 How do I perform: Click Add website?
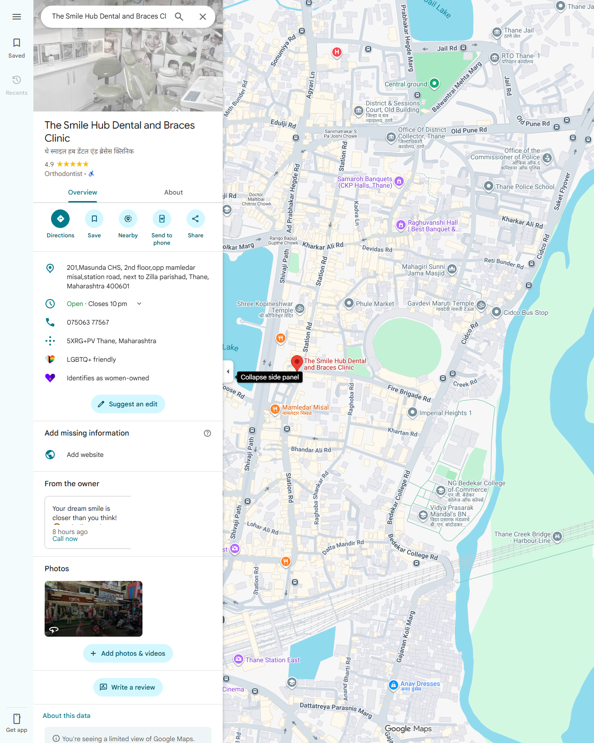point(128,455)
